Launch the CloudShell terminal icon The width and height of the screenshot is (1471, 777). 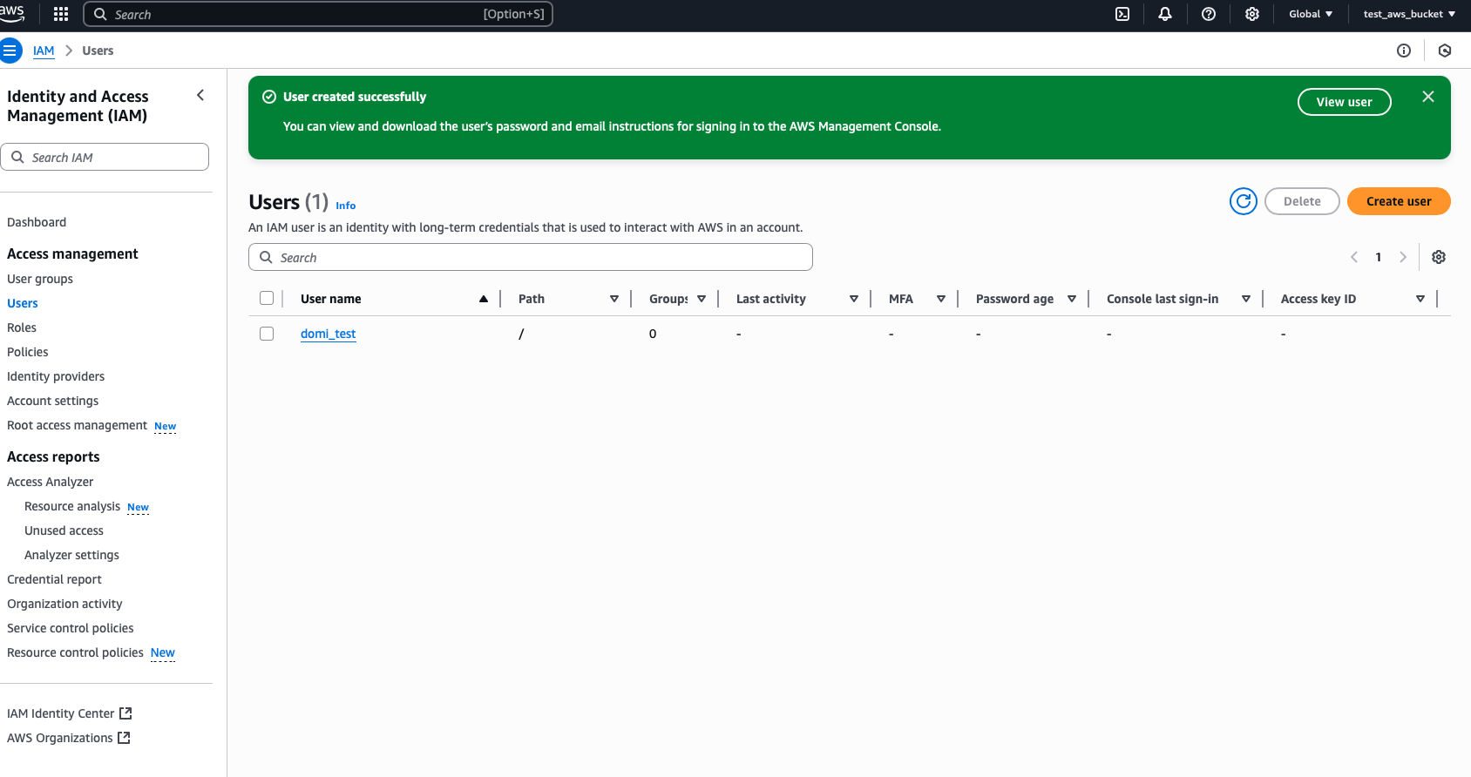point(1122,14)
